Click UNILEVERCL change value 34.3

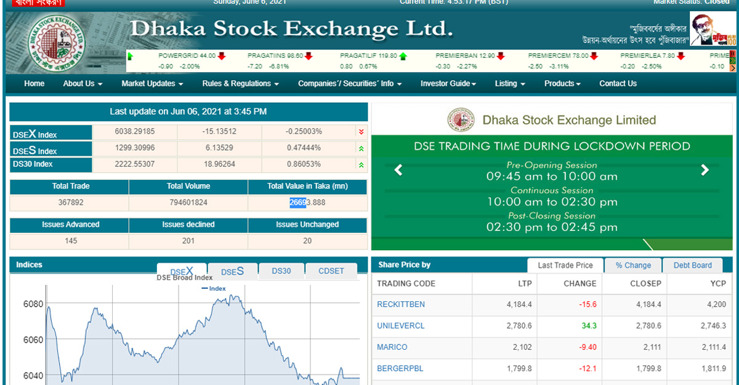589,326
